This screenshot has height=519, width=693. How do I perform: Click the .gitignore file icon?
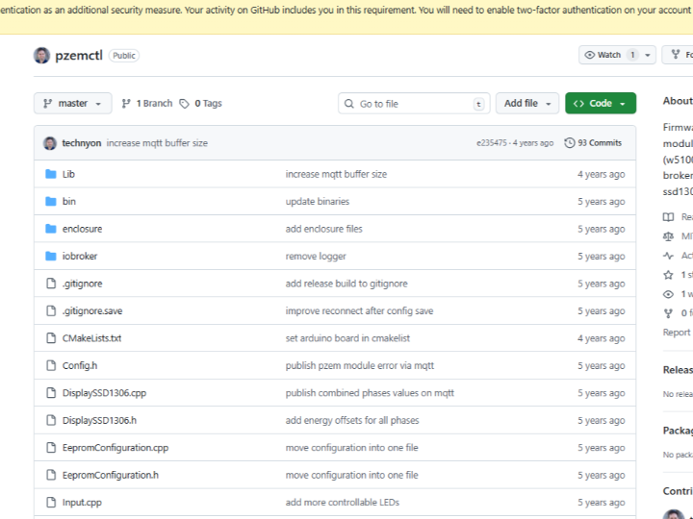52,284
